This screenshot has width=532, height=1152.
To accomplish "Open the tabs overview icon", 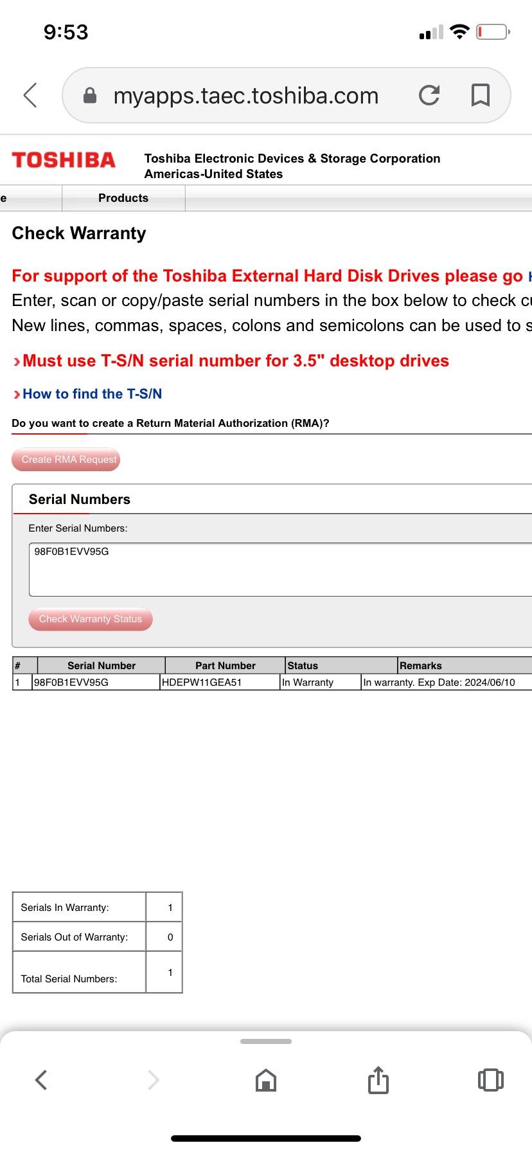I will [491, 1079].
